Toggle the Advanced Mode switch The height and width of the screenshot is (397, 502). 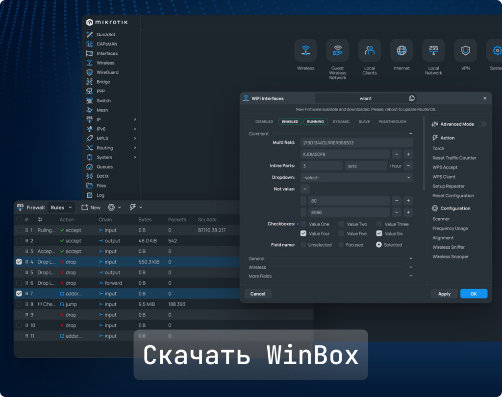[x=481, y=124]
